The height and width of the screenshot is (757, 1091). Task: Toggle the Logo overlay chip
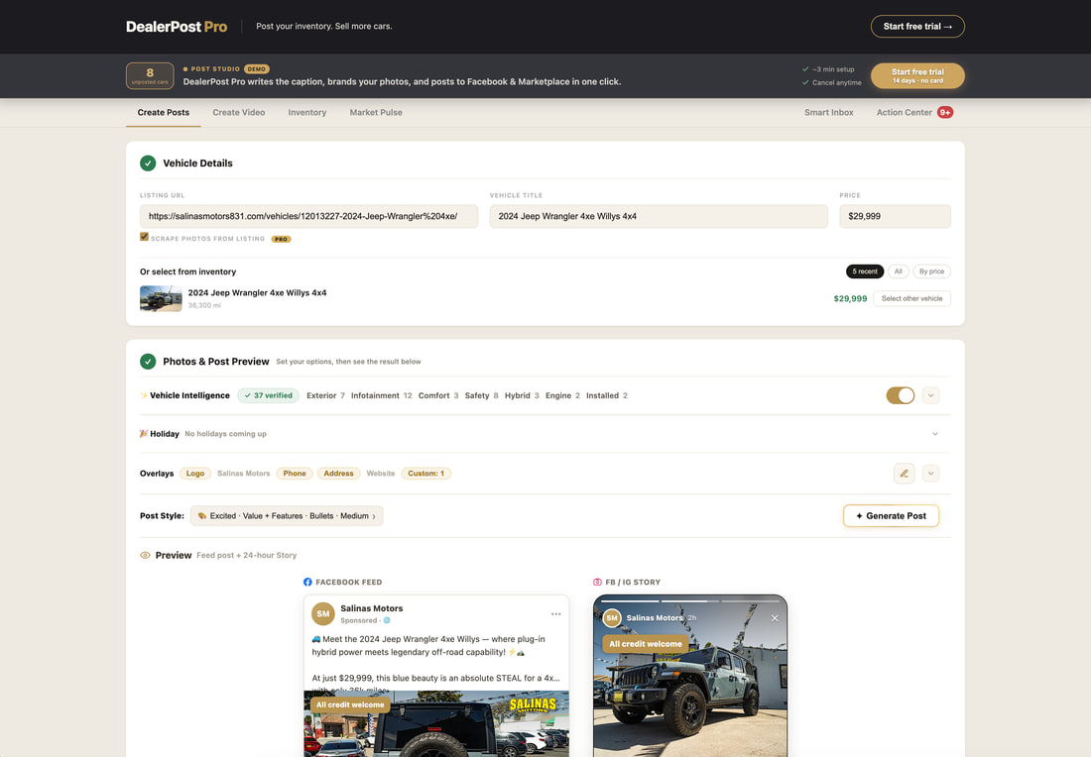(x=195, y=474)
